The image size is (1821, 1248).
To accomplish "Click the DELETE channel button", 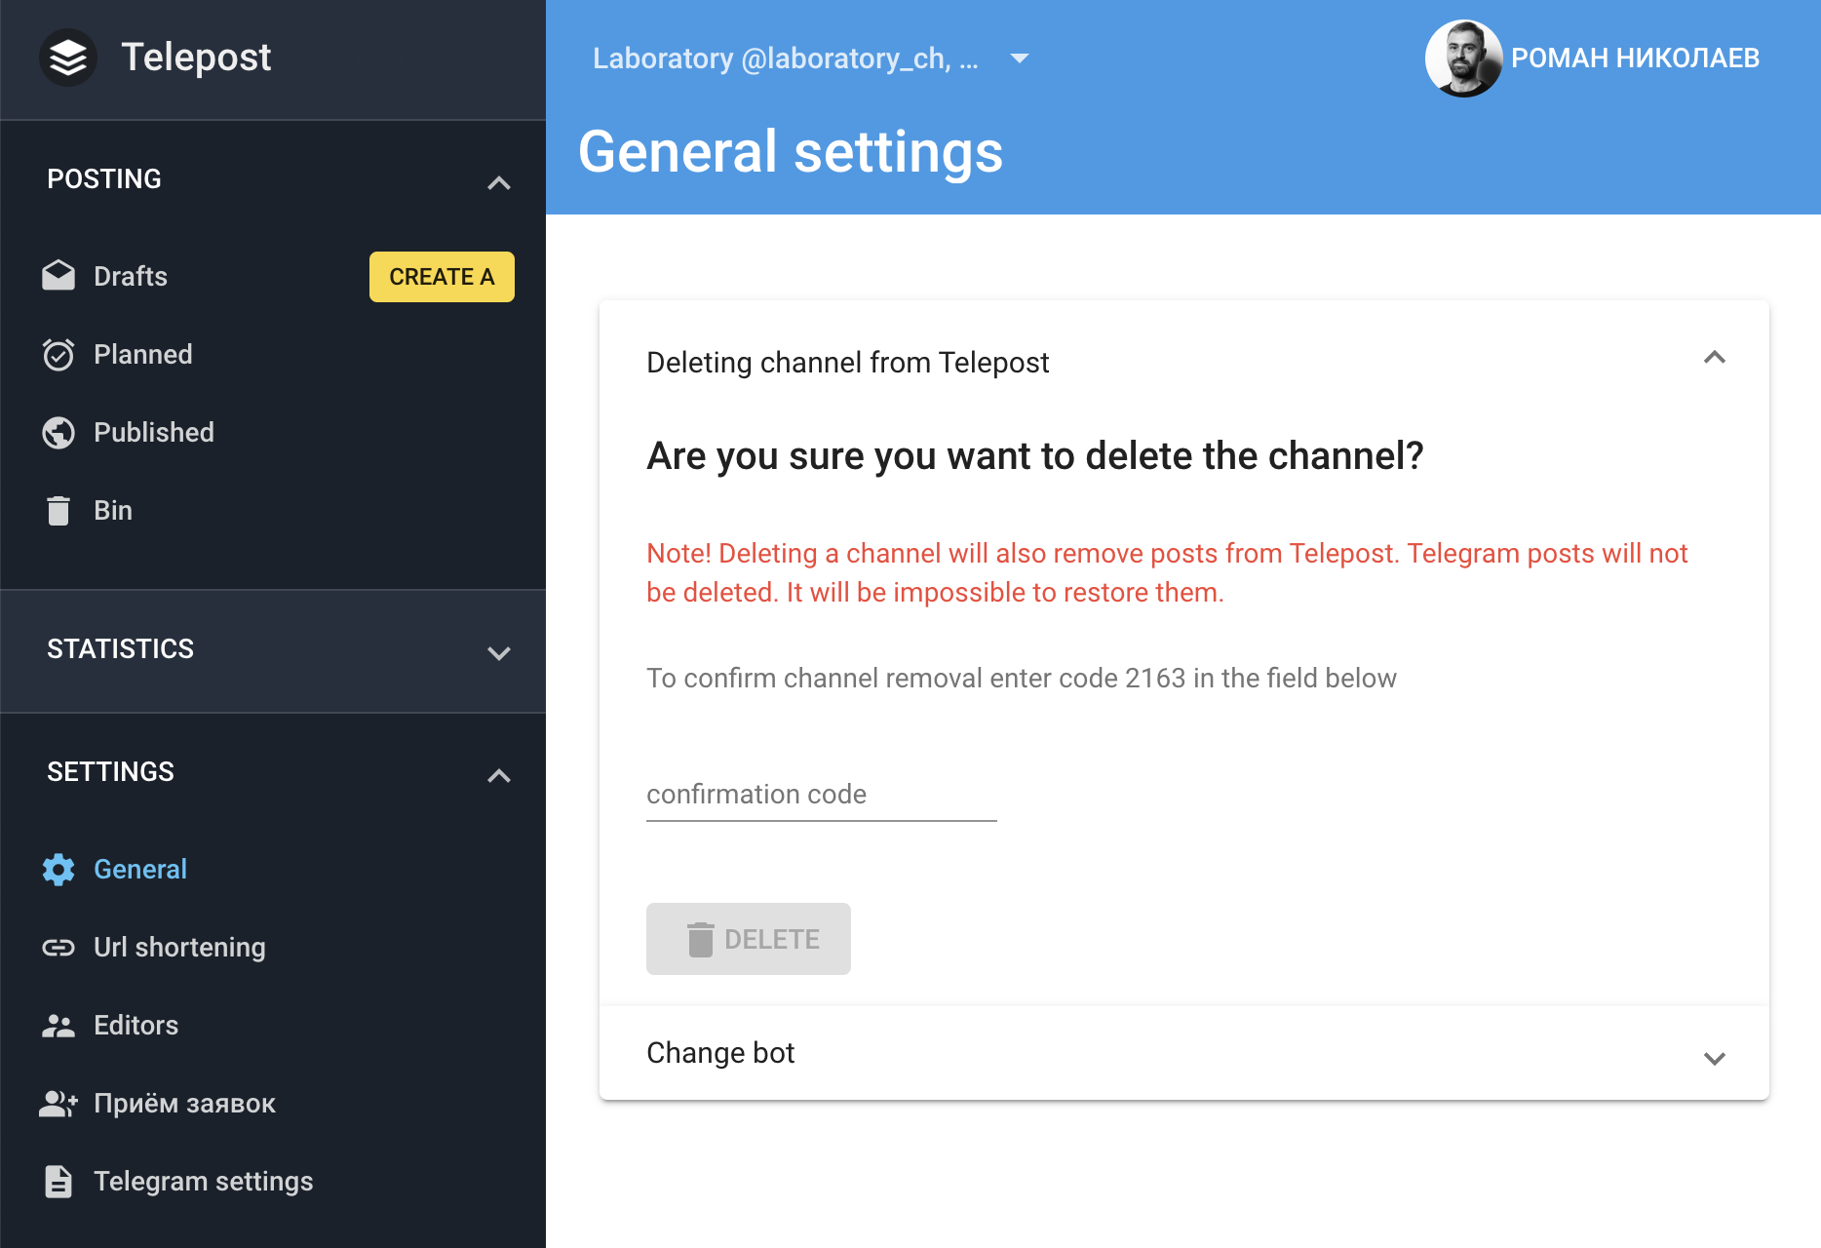I will pos(749,939).
